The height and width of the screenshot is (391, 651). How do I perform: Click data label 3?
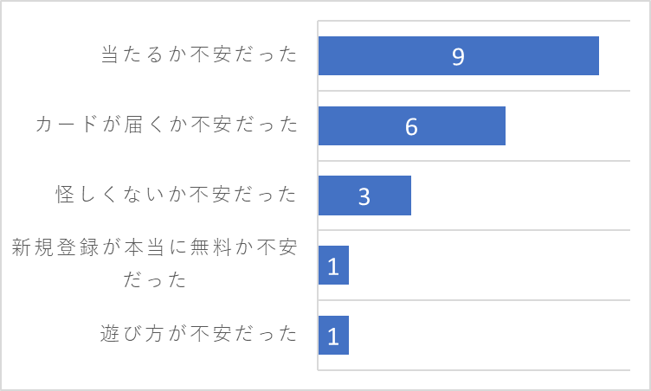pyautogui.click(x=364, y=196)
